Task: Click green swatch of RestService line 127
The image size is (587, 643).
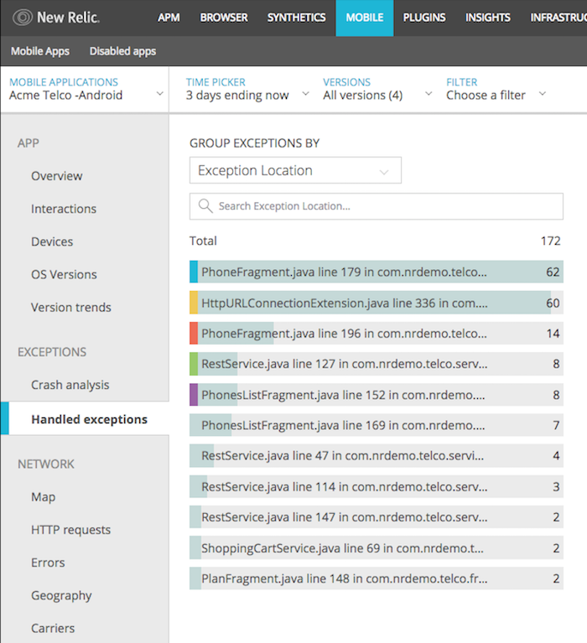Action: point(194,364)
